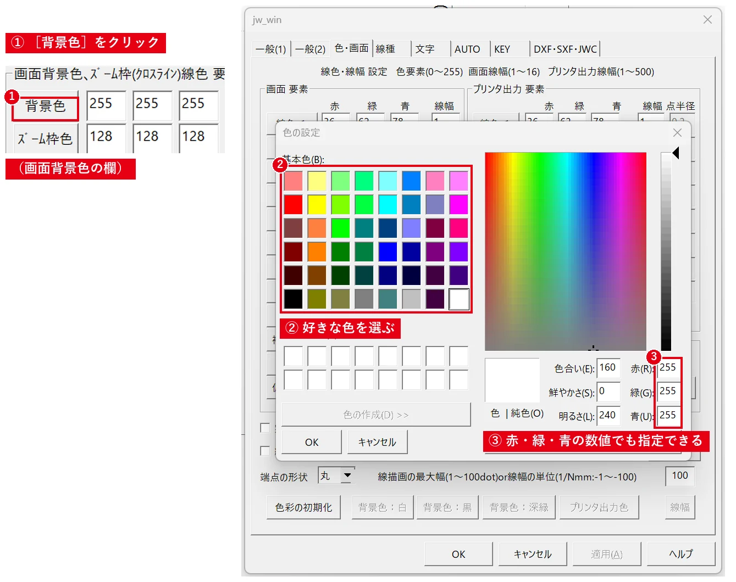Click inside the rainbow color spectrum field
The height and width of the screenshot is (582, 736).
pos(566,251)
